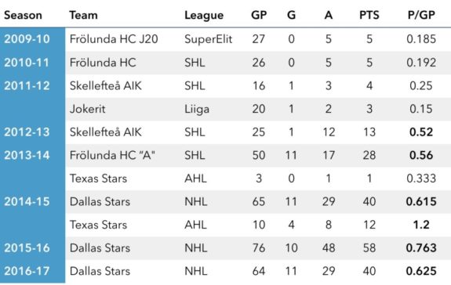Click the Season column header

click(23, 15)
